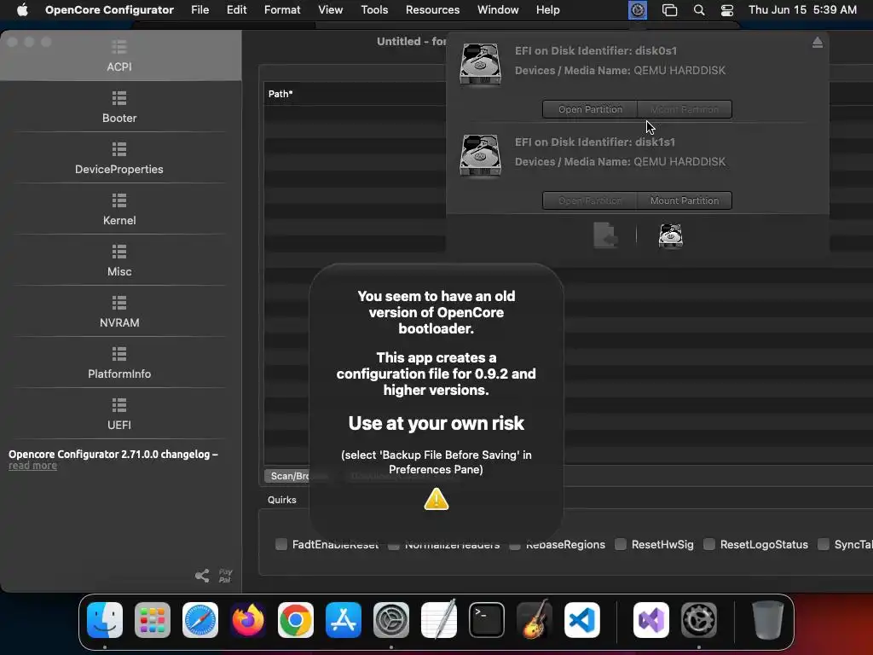The height and width of the screenshot is (655, 873).
Task: Click 'EFI on Disk Identifier: disk1s1' label
Action: (594, 142)
